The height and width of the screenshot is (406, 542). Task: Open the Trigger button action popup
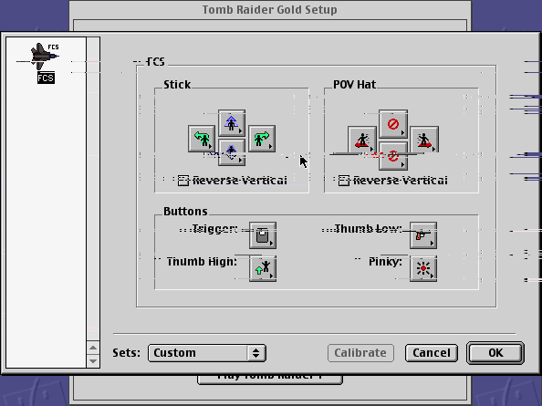coord(263,235)
